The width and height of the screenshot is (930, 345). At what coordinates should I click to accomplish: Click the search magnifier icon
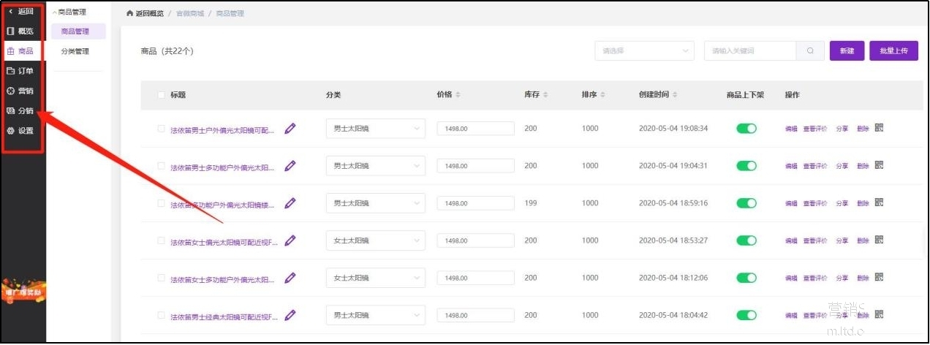coord(810,51)
